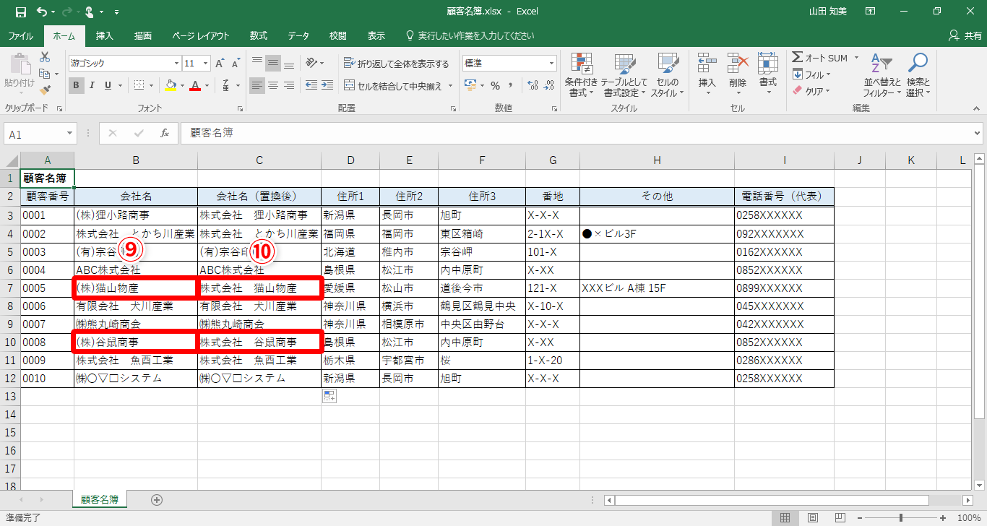Save the workbook using the floppy disk icon
The height and width of the screenshot is (526, 987).
pos(20,12)
